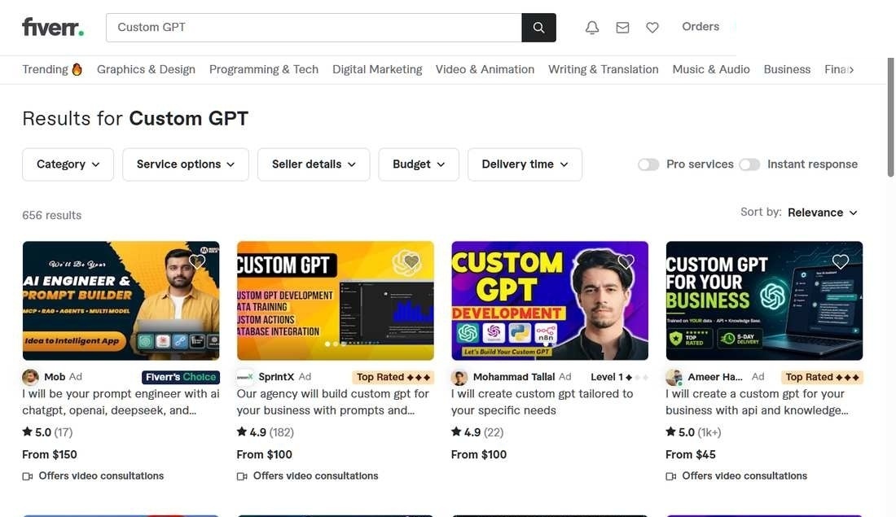Screen dimensions: 896x517
Task: Open messages envelope icon
Action: point(622,28)
